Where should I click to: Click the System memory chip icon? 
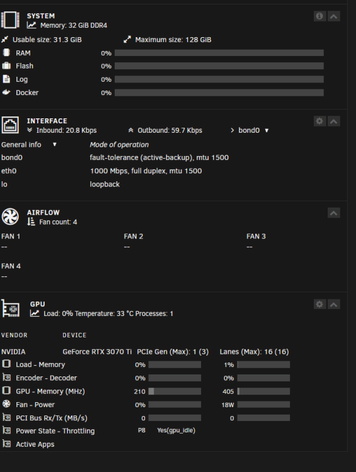(10, 20)
